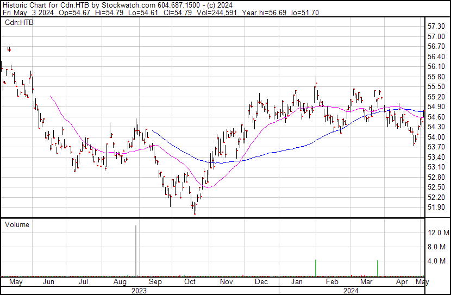451x295 pixels.
Task: Click the Volume panel label
Action: 17,224
